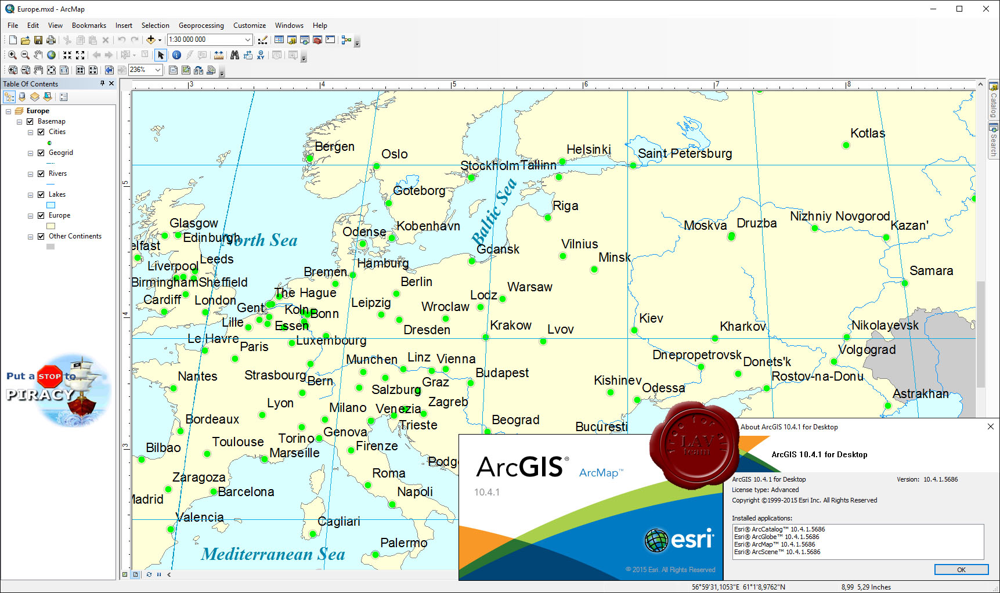Viewport: 1000px width, 593px height.
Task: Uncheck the Basemap group layer
Action: [30, 122]
